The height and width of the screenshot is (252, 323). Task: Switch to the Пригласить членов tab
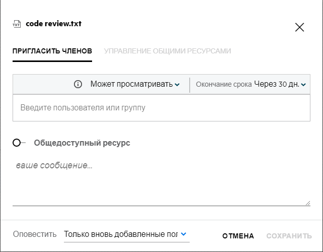click(52, 51)
